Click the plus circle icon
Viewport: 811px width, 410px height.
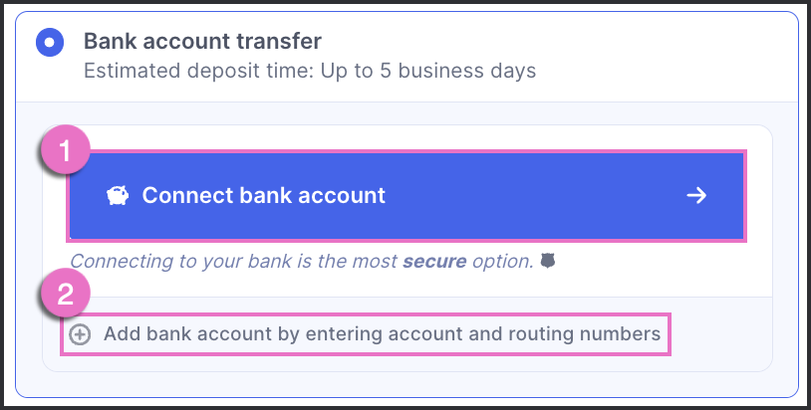coord(81,334)
